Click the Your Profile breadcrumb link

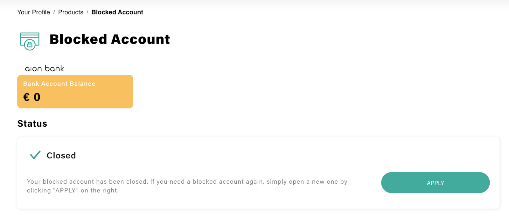(x=33, y=12)
